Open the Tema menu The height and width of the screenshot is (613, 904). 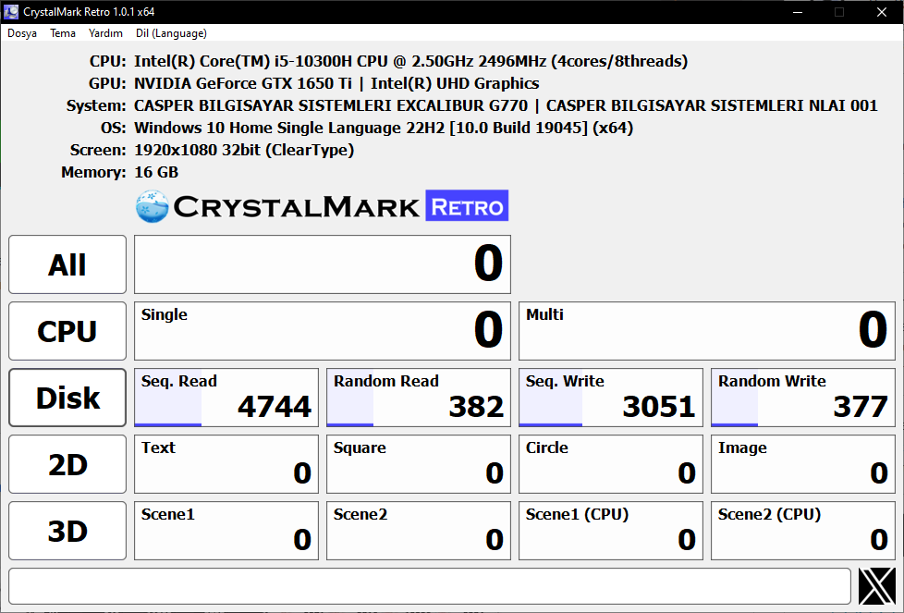coord(63,33)
